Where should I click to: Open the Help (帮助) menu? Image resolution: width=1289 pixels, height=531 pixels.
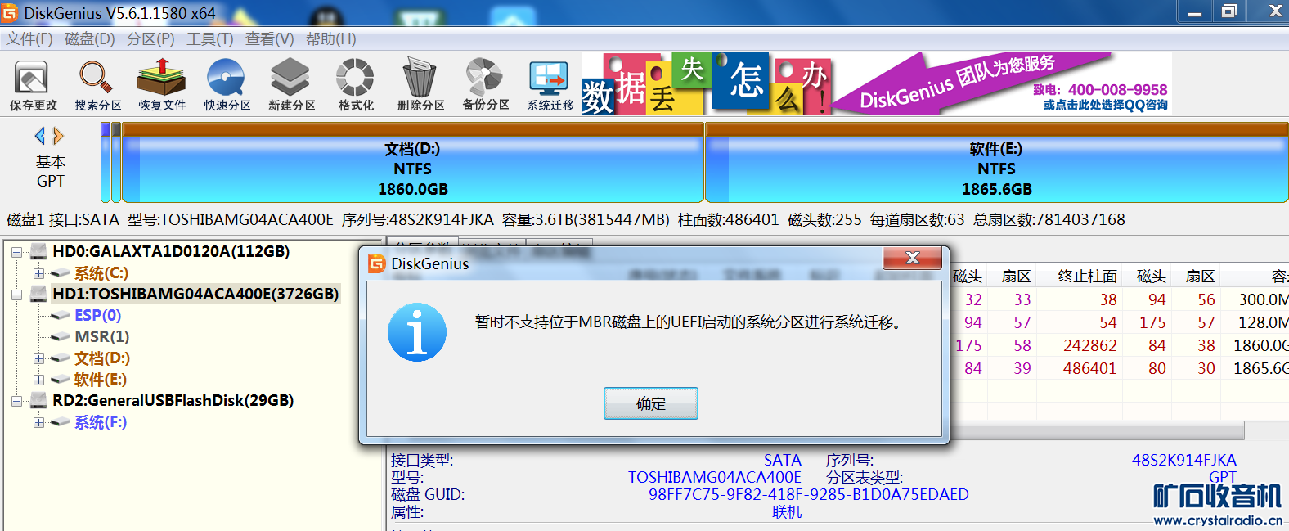pos(331,38)
